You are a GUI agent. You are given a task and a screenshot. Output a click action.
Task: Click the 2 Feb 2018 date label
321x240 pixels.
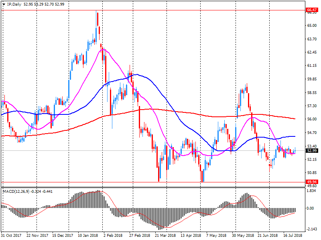[113, 235]
